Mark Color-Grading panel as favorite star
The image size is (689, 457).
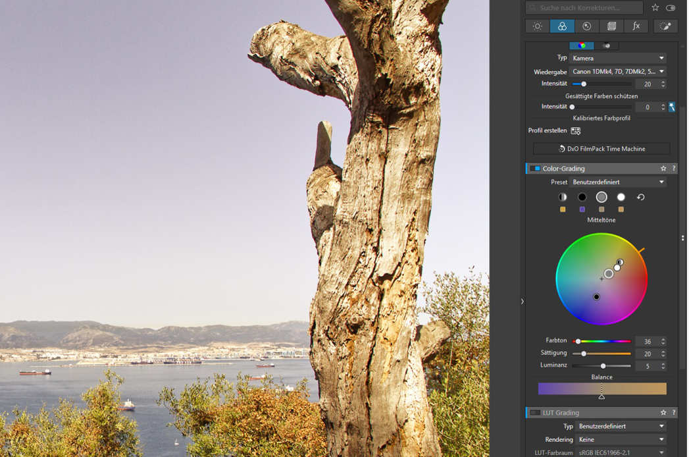[663, 169]
